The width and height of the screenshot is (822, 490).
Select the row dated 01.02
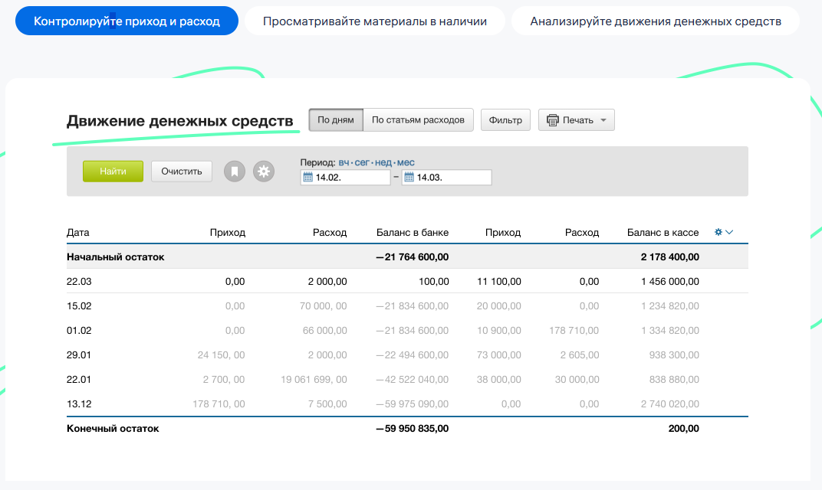[407, 330]
